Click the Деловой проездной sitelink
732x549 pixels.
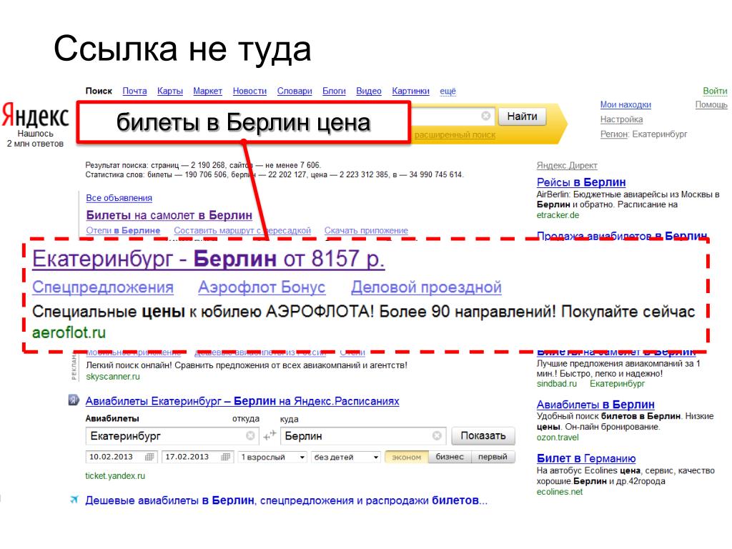[x=426, y=287]
